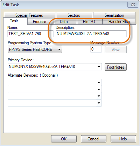Switch to the Special Features tab
140x147 pixels.
click(x=30, y=15)
